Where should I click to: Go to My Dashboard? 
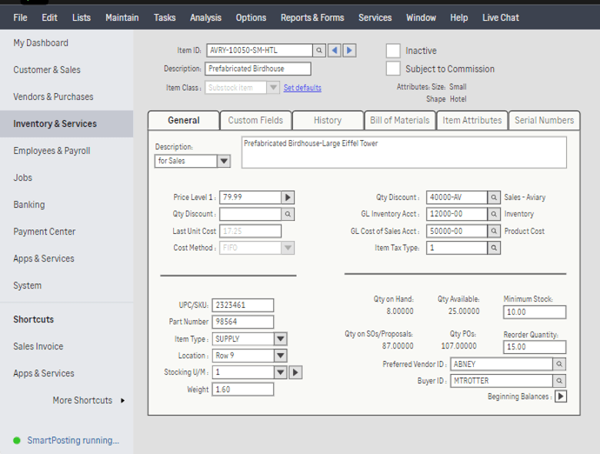(41, 43)
